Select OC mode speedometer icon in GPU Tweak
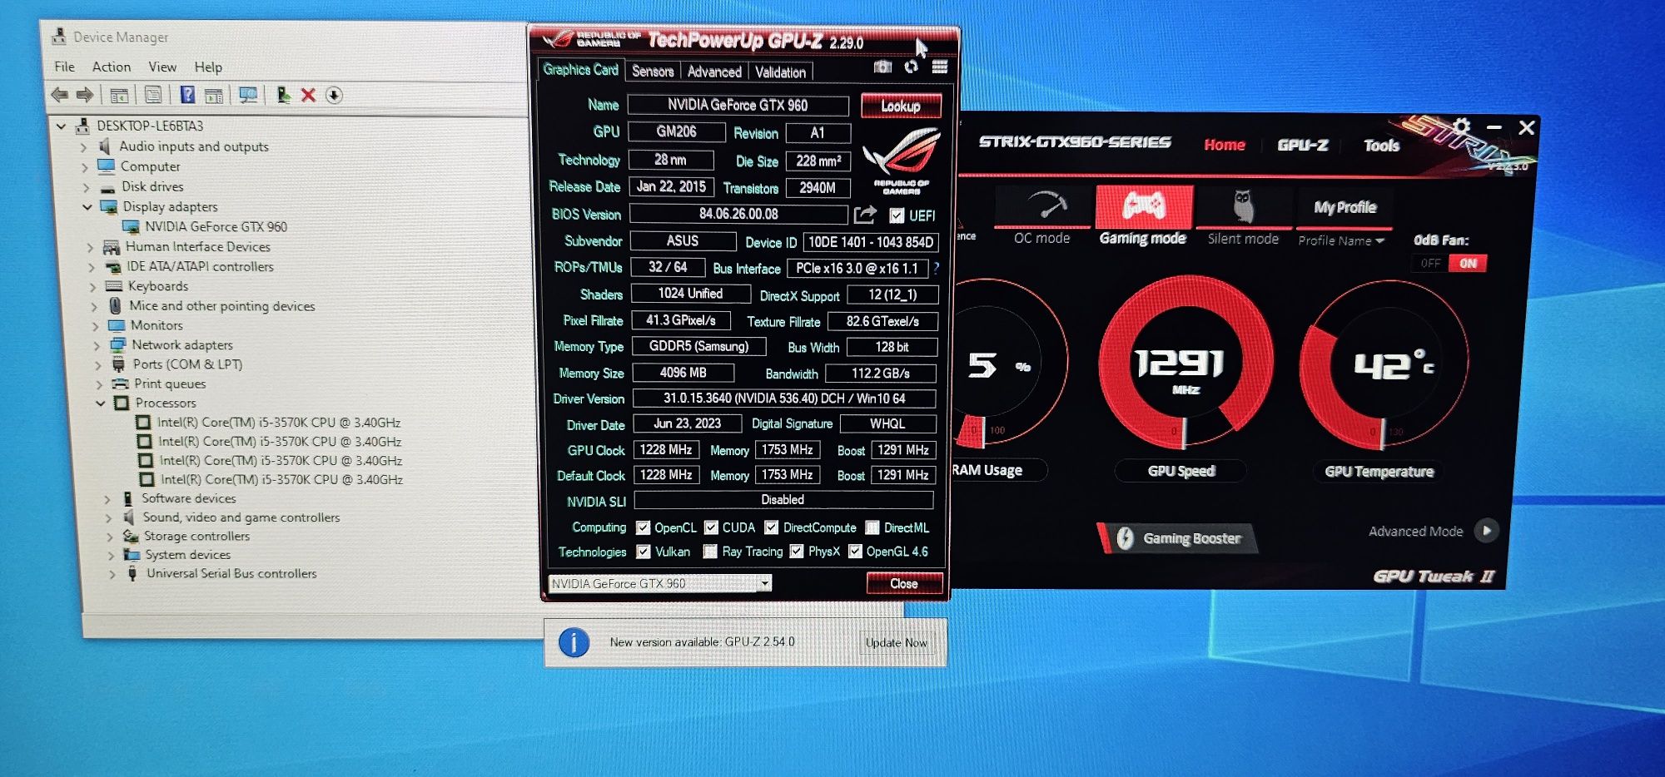 click(1046, 205)
